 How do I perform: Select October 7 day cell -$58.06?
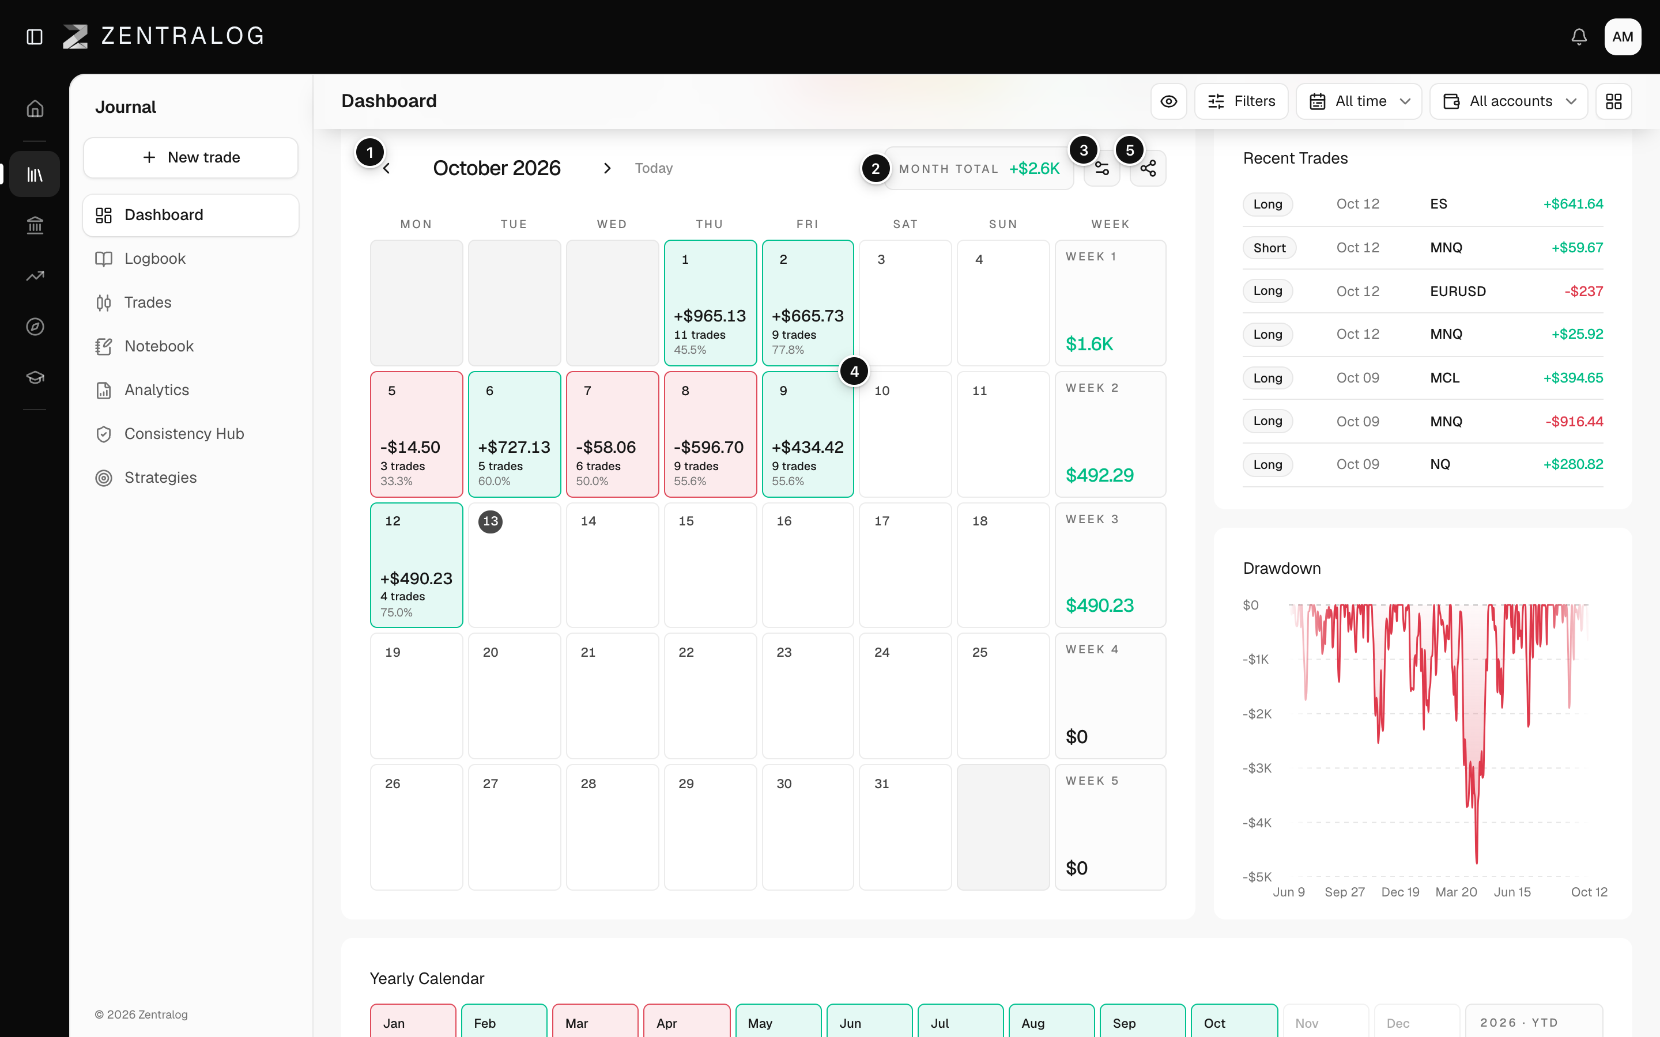tap(613, 435)
